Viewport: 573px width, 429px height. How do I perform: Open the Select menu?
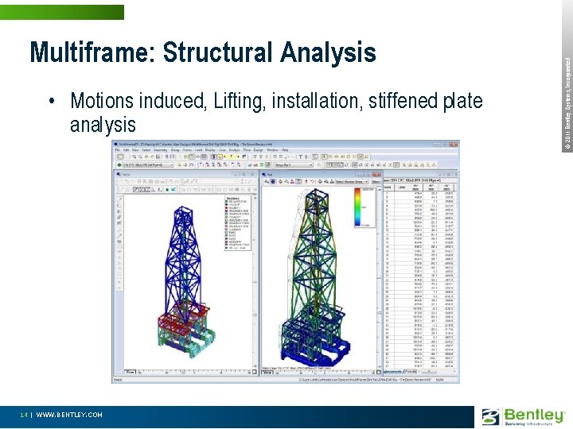(146, 150)
